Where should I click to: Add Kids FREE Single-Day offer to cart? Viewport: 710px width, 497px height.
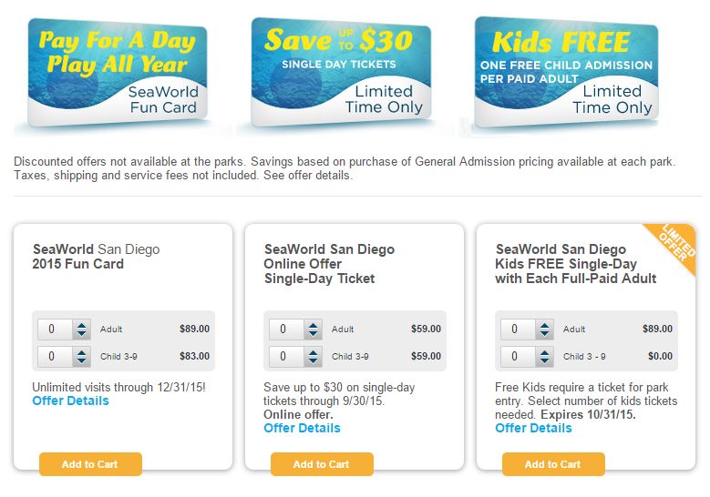point(553,464)
